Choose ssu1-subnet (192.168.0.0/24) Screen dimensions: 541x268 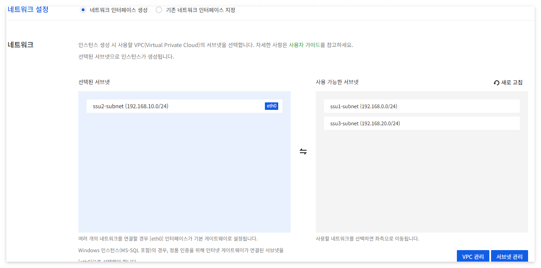(x=422, y=106)
